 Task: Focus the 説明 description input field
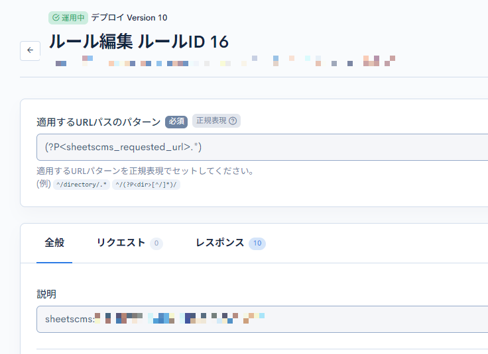(x=262, y=319)
